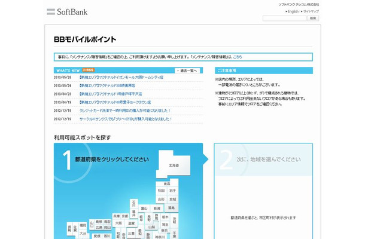Click 山梨 on the map
The height and width of the screenshot is (239, 365).
[x=151, y=227]
